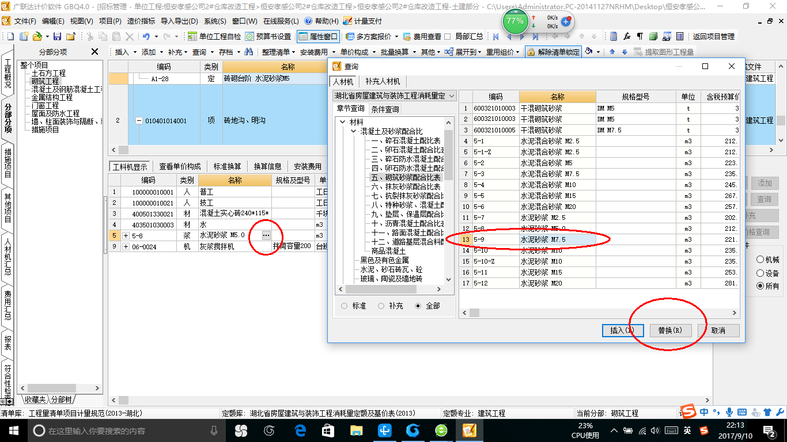
Task: Click the 取消 button in query dialog
Action: click(718, 330)
